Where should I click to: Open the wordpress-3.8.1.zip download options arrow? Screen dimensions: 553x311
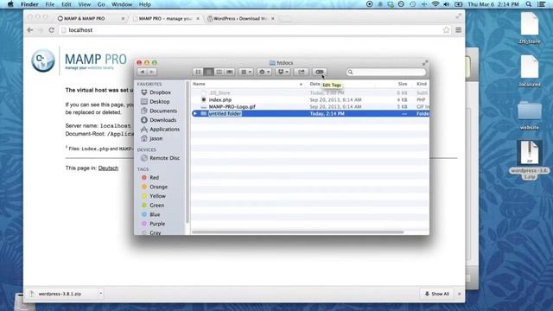tap(100, 294)
